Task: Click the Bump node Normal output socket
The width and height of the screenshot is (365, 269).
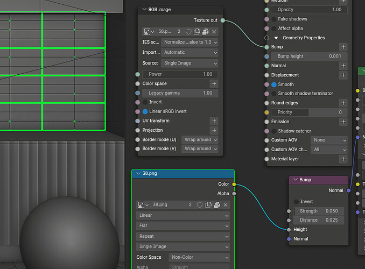Action: pyautogui.click(x=349, y=190)
